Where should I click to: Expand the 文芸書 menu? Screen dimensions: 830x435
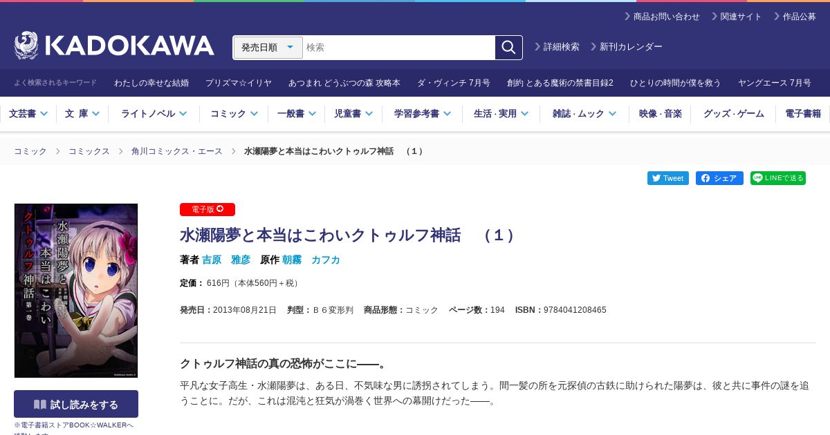click(28, 114)
